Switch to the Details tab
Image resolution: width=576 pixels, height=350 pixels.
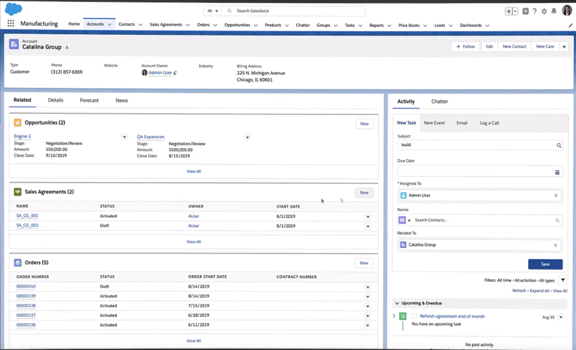[55, 100]
